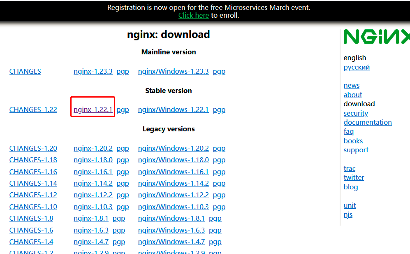Open the trac link in sidebar
410x254 pixels.
coord(349,168)
